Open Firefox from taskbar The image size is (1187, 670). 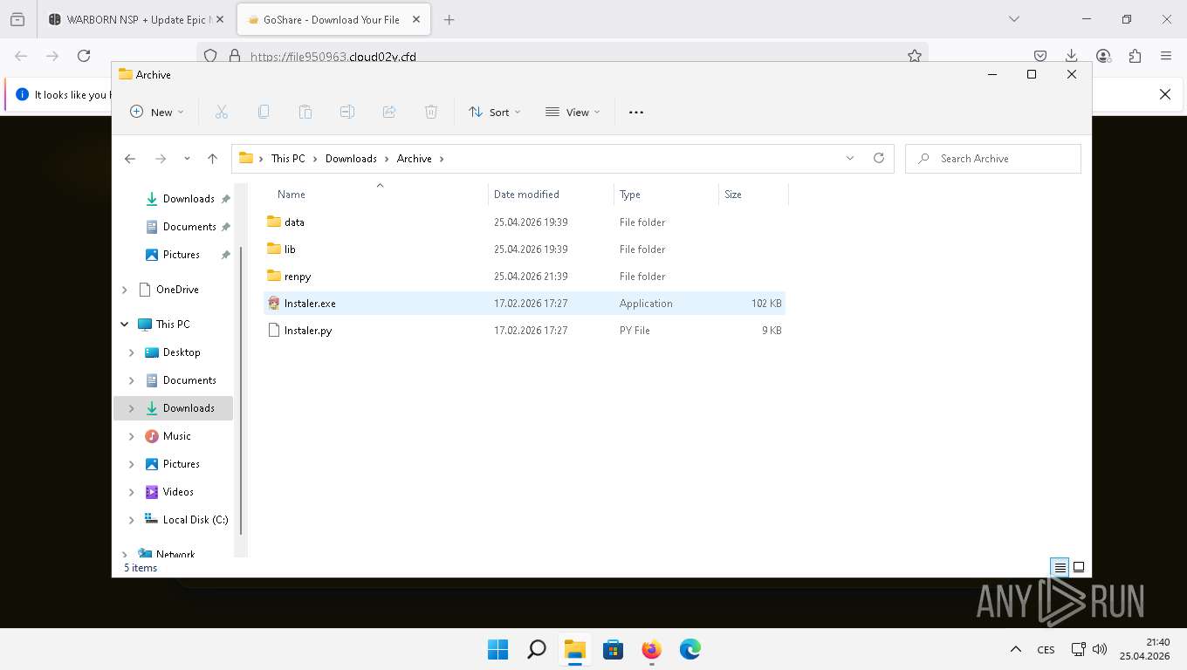point(651,649)
